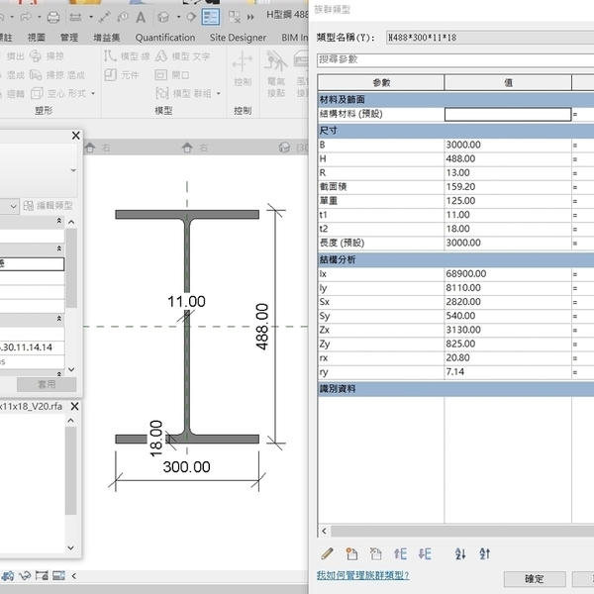Switch to the Quantification tab
The image size is (594, 594).
coord(165,38)
